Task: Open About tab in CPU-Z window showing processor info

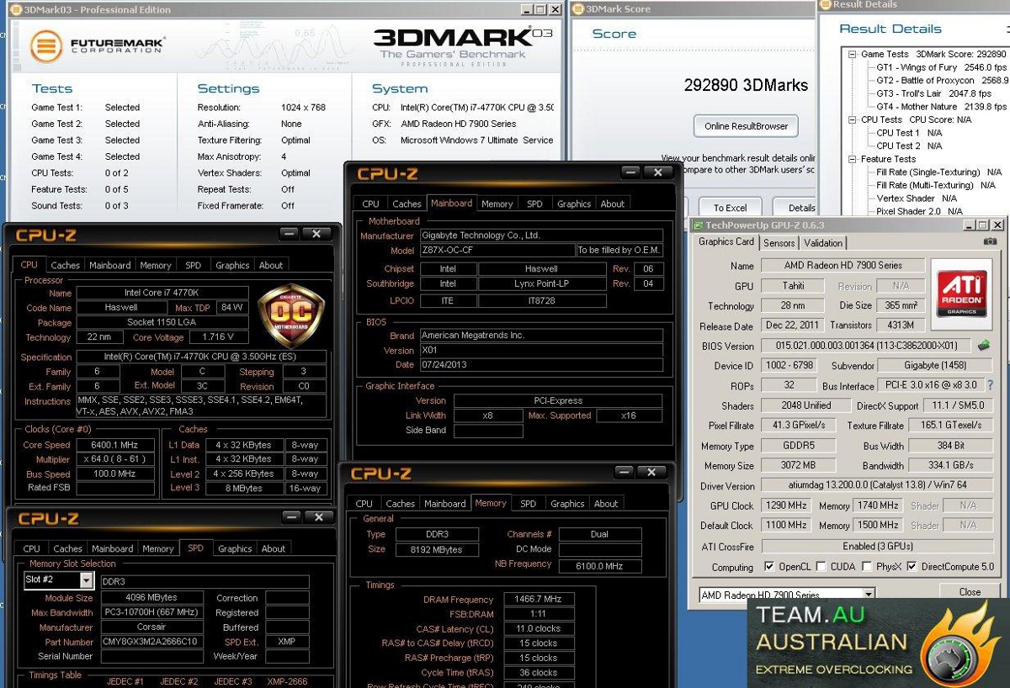Action: pos(271,265)
